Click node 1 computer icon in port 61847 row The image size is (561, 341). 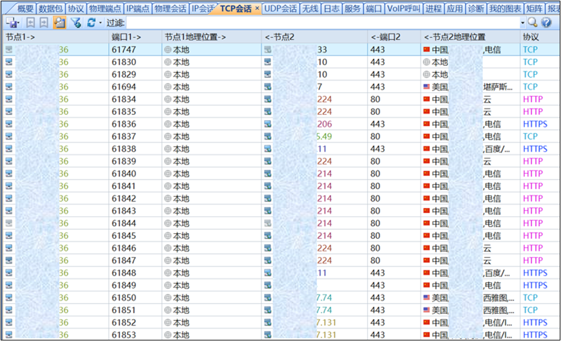coord(9,260)
